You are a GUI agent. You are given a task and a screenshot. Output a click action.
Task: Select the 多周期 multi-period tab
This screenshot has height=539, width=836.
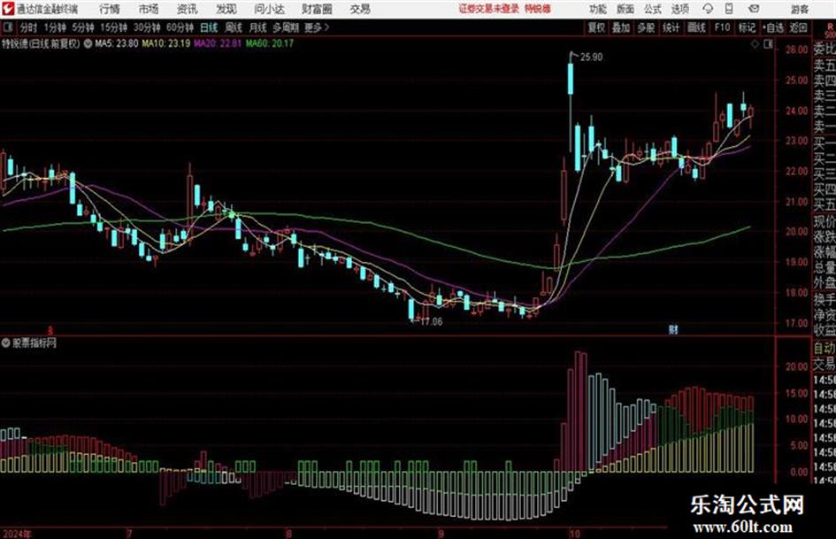tap(286, 27)
